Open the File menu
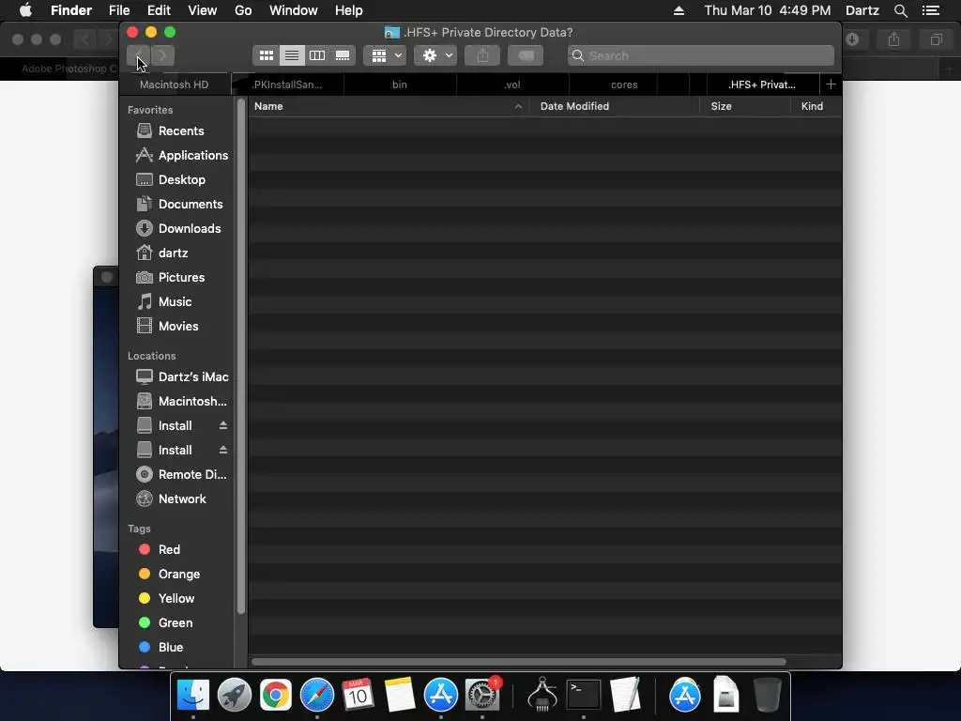The image size is (961, 721). click(119, 10)
